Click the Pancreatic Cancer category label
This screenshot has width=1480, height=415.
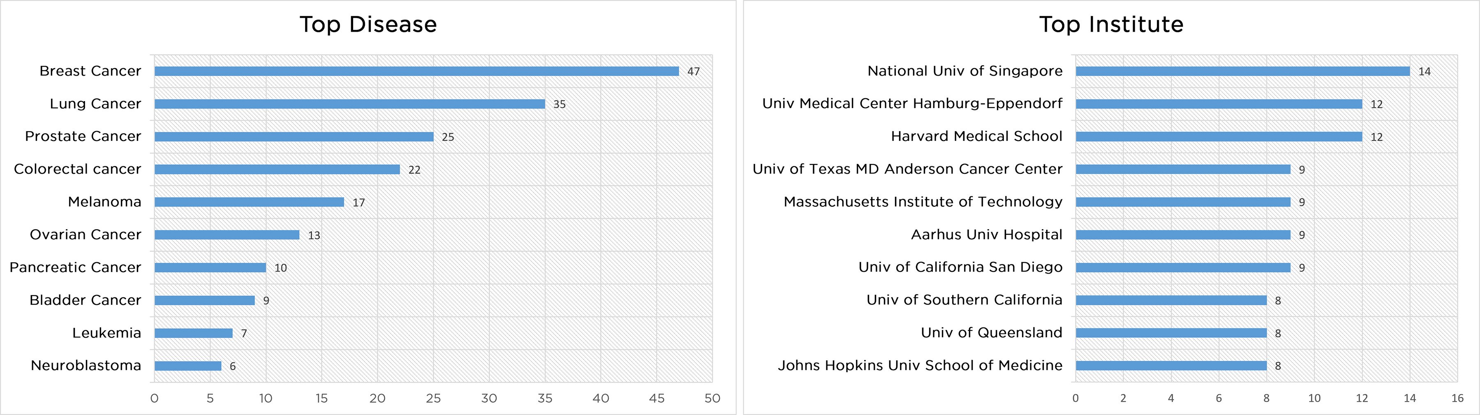tap(75, 267)
